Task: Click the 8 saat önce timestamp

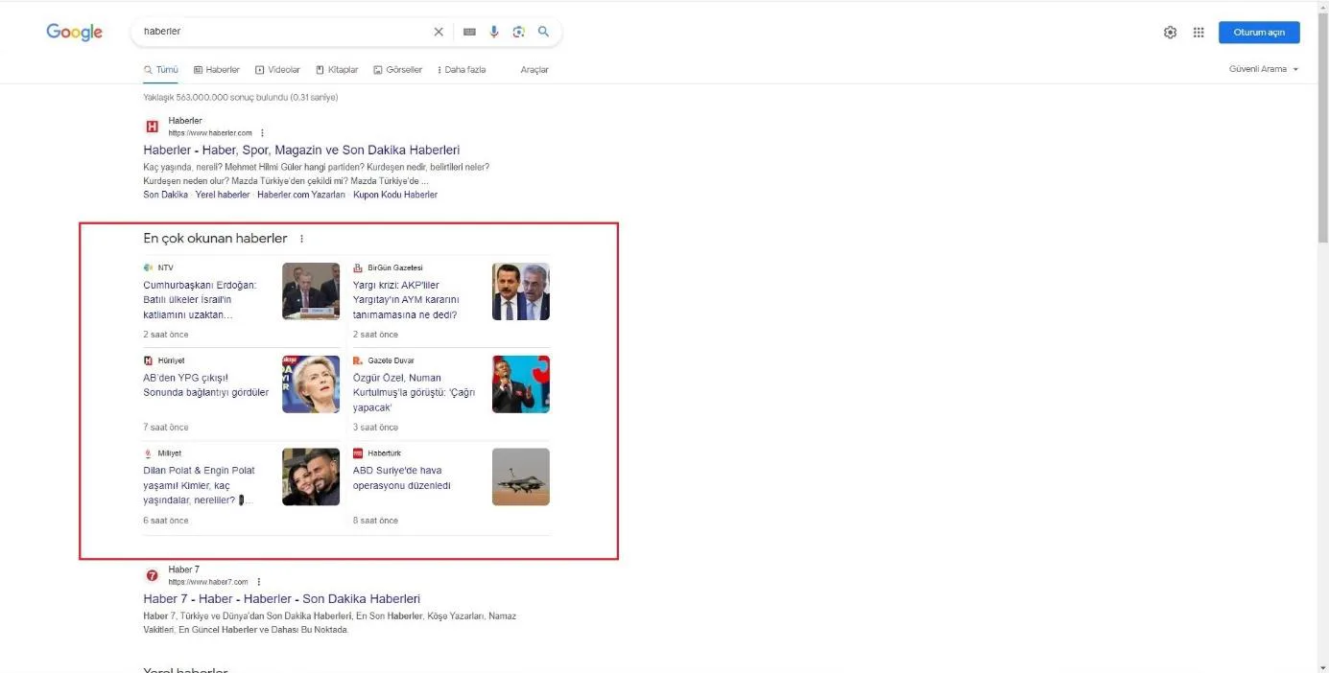Action: [375, 521]
